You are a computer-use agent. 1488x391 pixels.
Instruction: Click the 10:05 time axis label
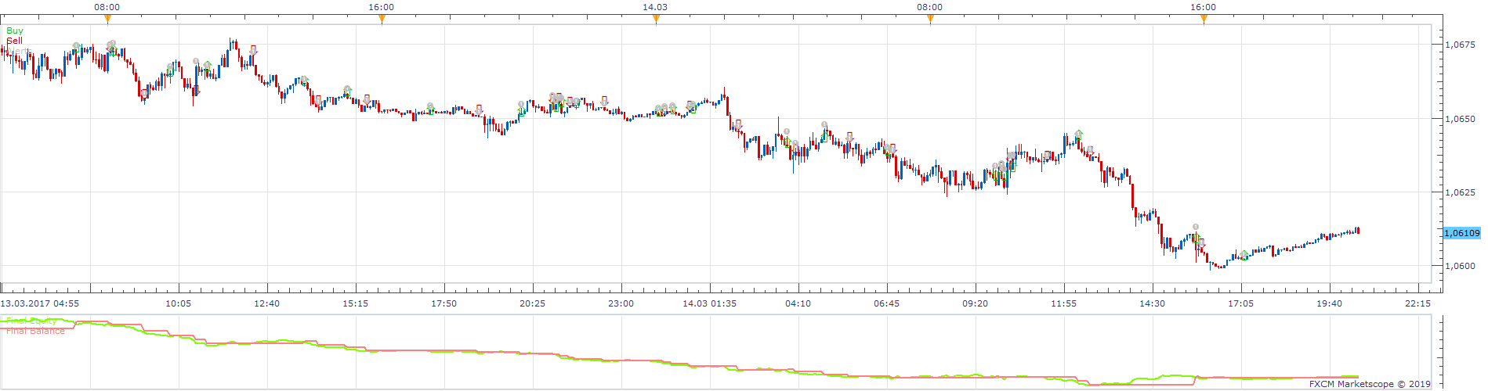coord(179,303)
